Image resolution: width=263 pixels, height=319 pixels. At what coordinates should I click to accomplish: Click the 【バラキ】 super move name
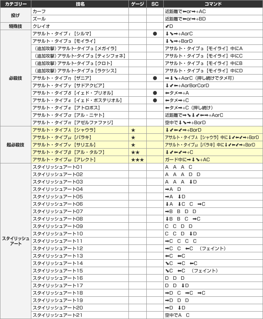pos(62,137)
